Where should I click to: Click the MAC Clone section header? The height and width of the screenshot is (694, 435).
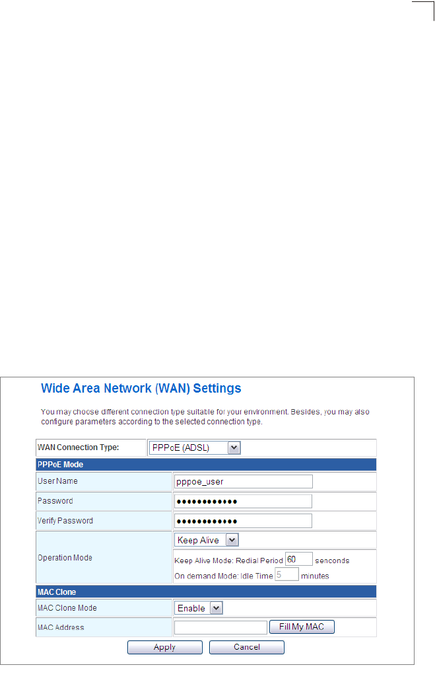point(206,592)
